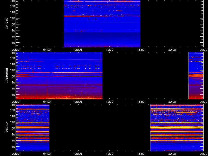
Task: Click the 140 frequency label on Learmonth axis
Action: point(12,64)
